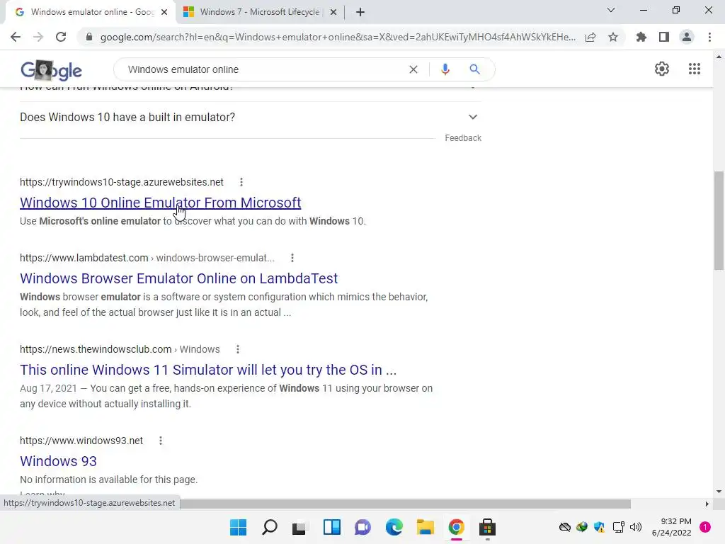The width and height of the screenshot is (725, 544).
Task: Click the scroll down arrow
Action: [x=719, y=492]
